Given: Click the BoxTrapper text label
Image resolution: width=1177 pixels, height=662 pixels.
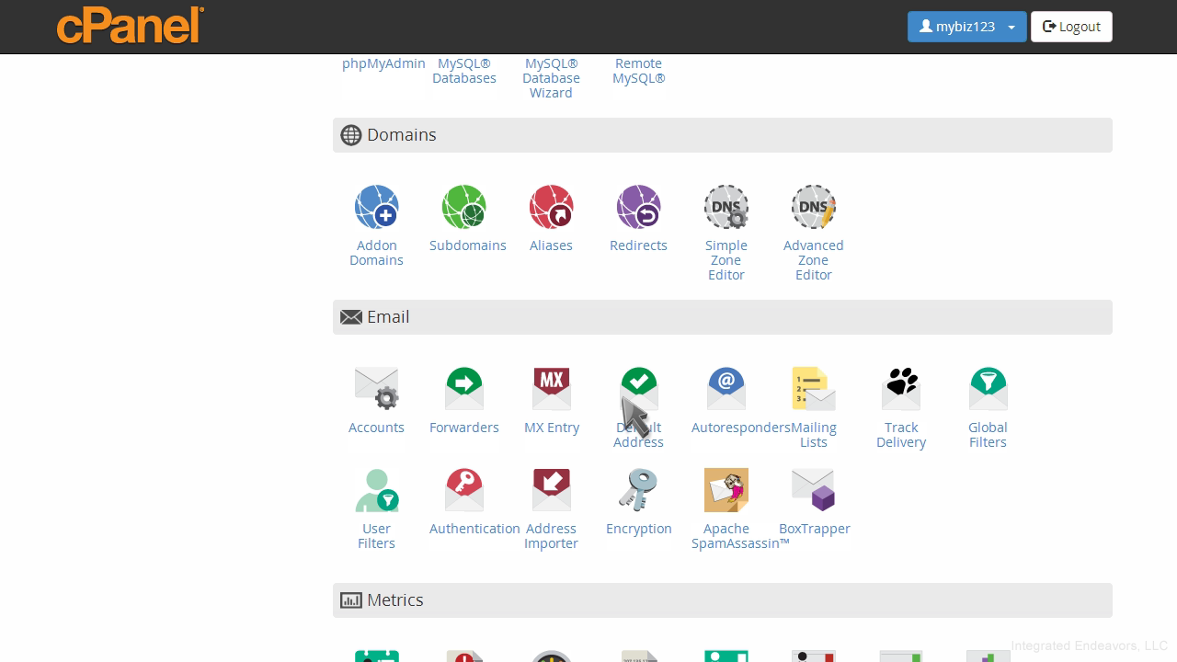Looking at the screenshot, I should (x=814, y=529).
